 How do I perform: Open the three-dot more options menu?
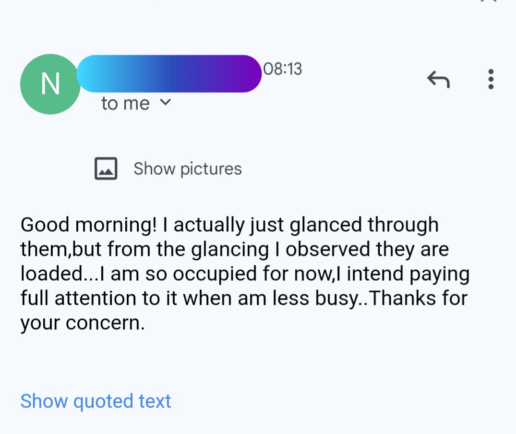pyautogui.click(x=491, y=79)
